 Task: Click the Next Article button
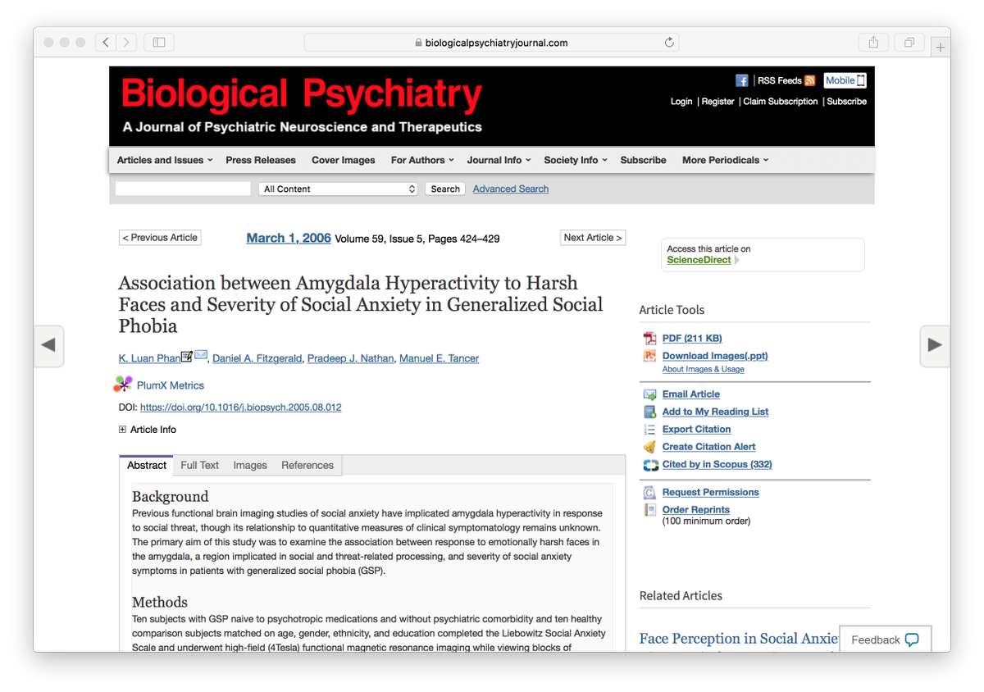tap(593, 238)
